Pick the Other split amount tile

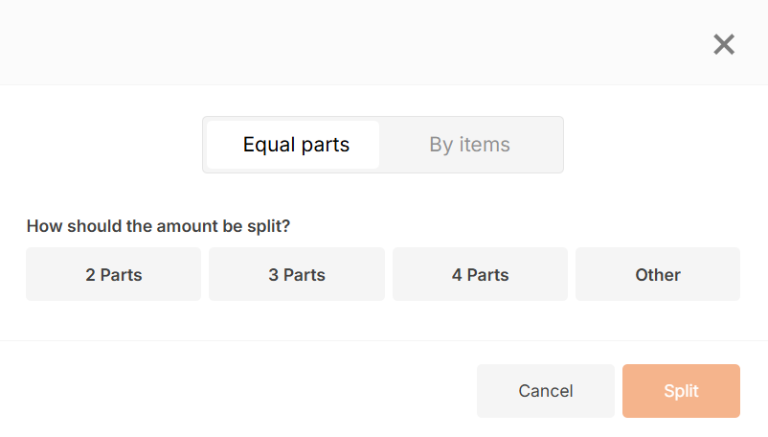coord(658,274)
